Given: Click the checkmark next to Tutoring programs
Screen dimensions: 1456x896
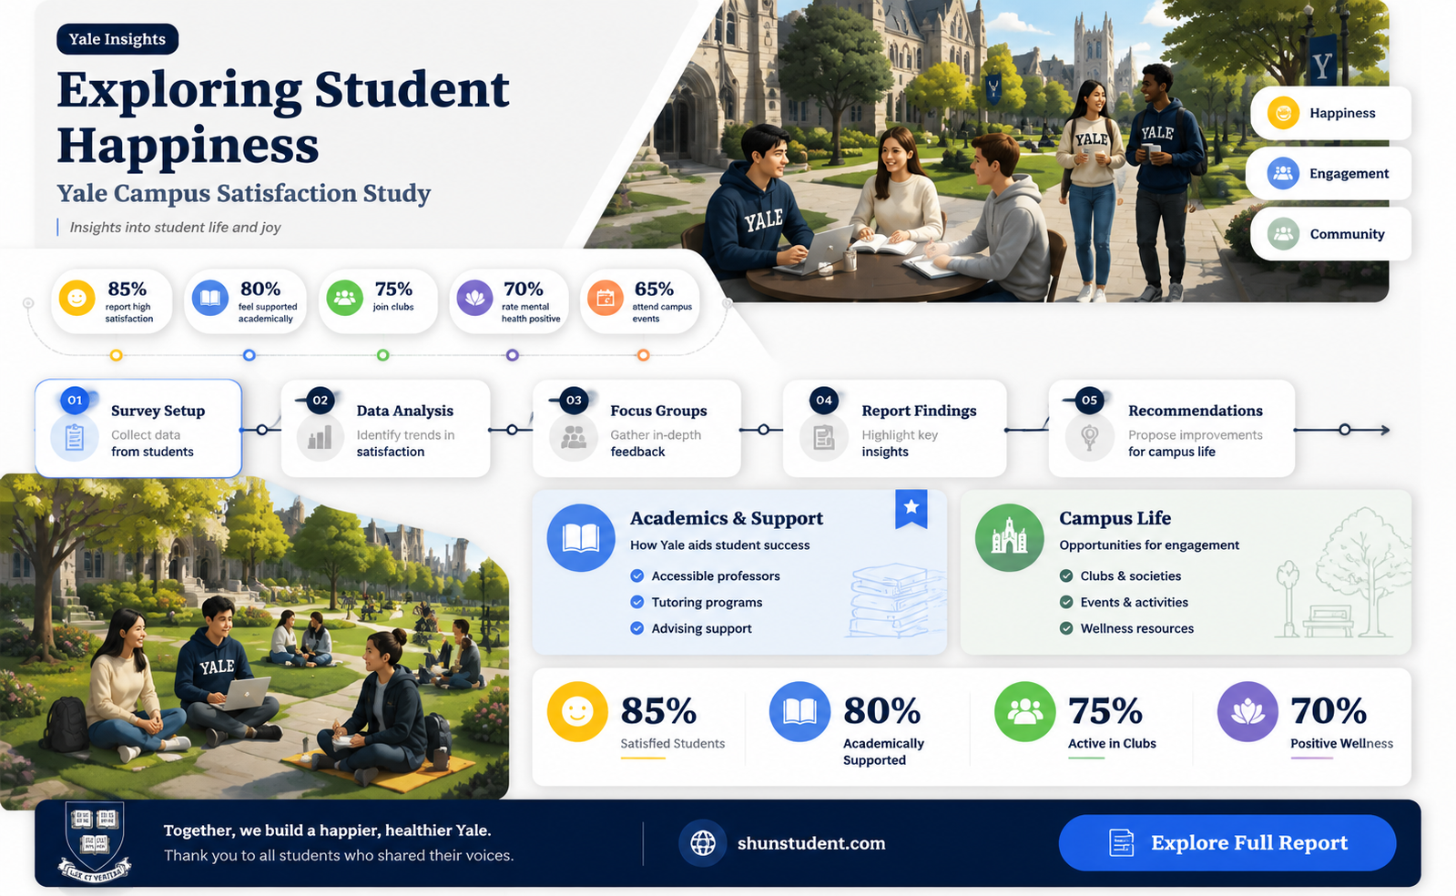Looking at the screenshot, I should (637, 602).
